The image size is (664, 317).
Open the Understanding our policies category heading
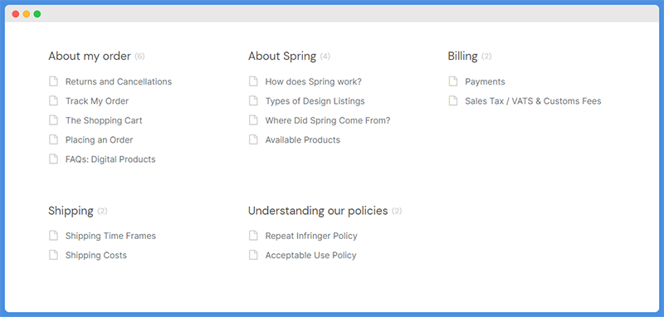click(x=318, y=211)
